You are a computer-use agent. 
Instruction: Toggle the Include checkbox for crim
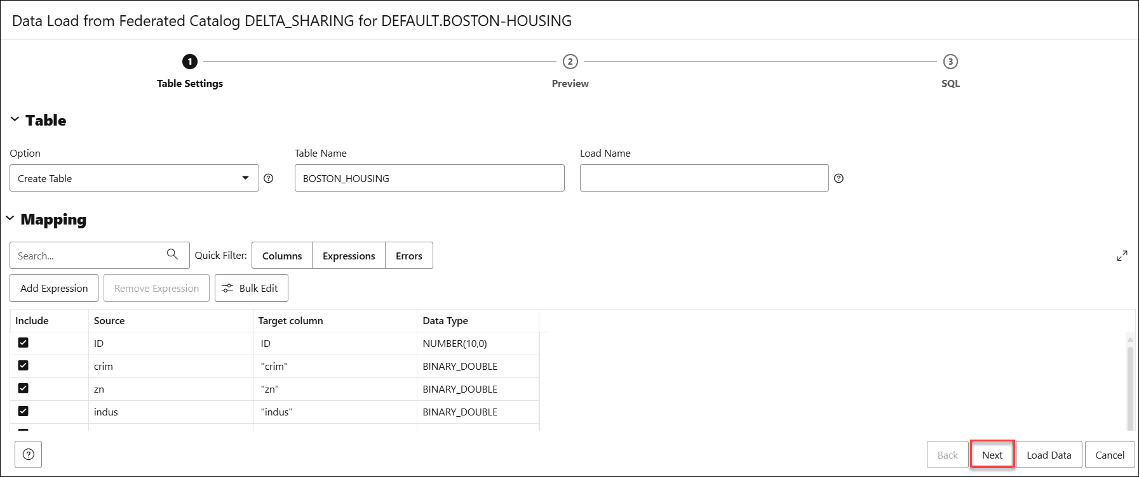coord(24,365)
